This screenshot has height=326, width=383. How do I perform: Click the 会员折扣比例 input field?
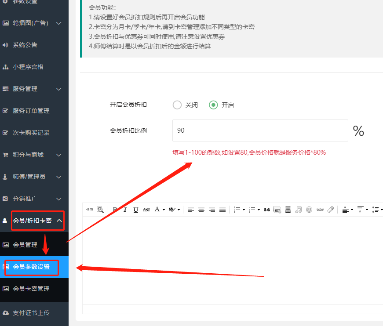[260, 130]
